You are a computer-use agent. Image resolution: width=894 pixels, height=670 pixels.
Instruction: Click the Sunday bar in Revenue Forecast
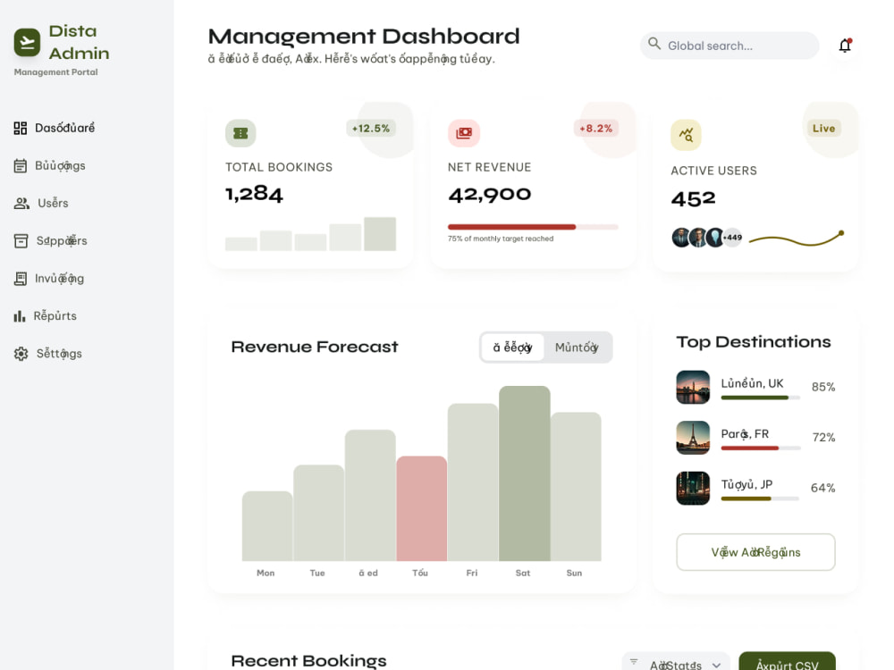click(576, 487)
